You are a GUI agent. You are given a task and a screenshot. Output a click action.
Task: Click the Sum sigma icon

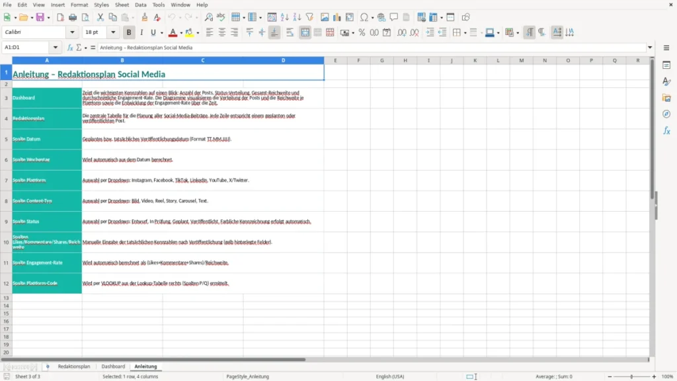click(x=79, y=48)
